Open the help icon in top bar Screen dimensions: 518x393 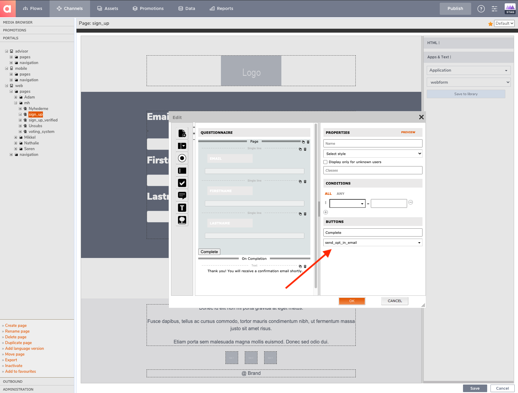pos(481,9)
